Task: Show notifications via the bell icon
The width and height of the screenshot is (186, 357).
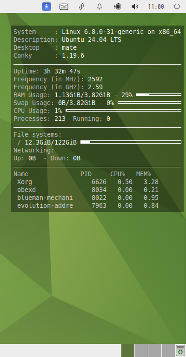Action: [x=100, y=7]
